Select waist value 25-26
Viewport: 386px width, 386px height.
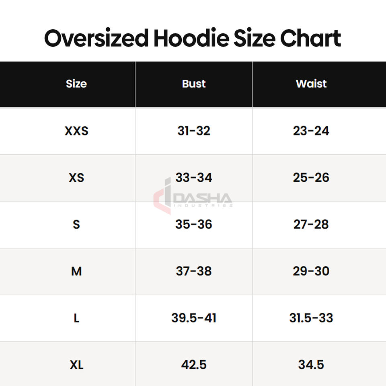(311, 177)
